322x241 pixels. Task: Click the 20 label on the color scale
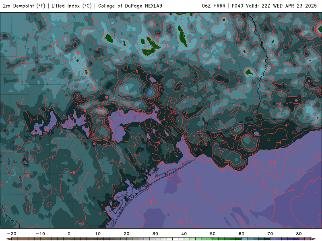click(126, 234)
